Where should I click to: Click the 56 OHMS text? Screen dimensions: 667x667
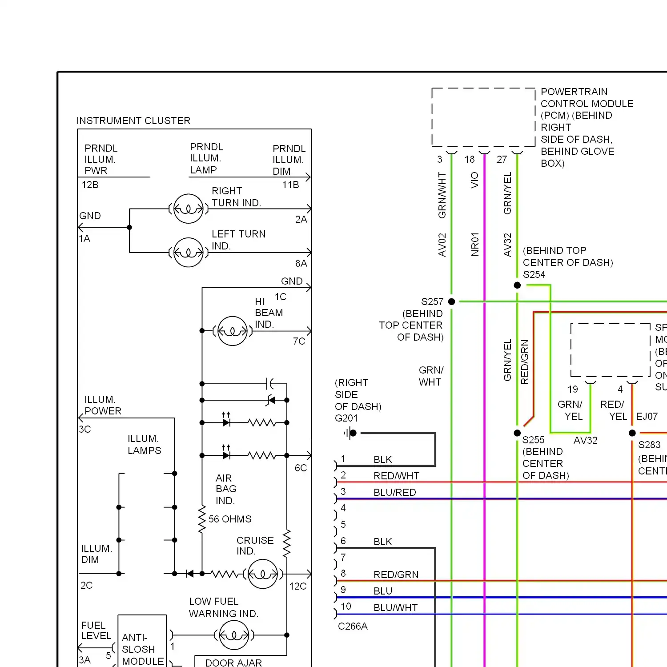(x=230, y=519)
